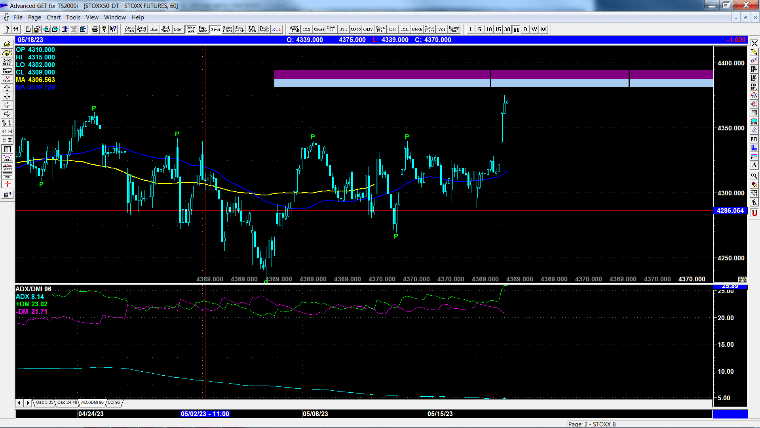Open the Page menu
The width and height of the screenshot is (760, 428).
[34, 17]
